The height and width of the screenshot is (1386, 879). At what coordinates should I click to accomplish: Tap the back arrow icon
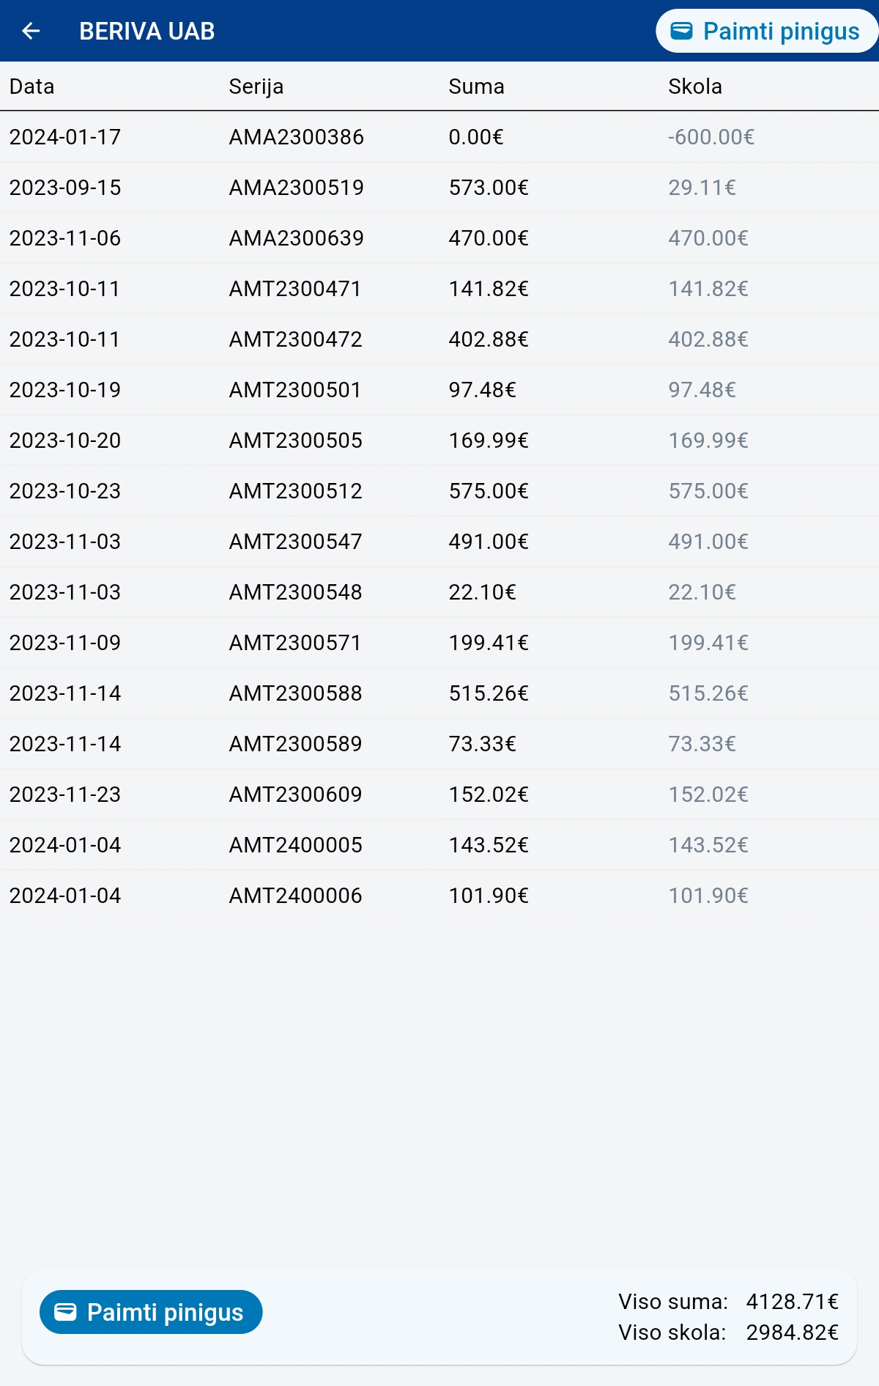pos(31,31)
